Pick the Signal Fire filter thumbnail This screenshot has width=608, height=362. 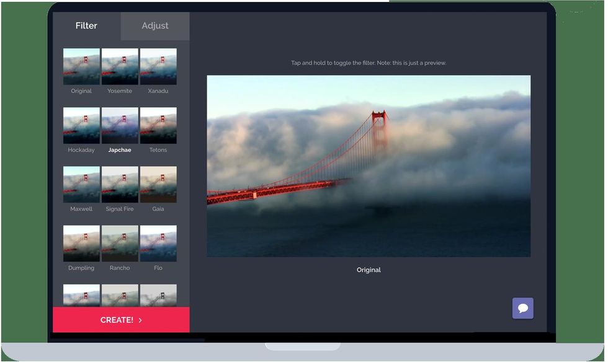pyautogui.click(x=120, y=185)
